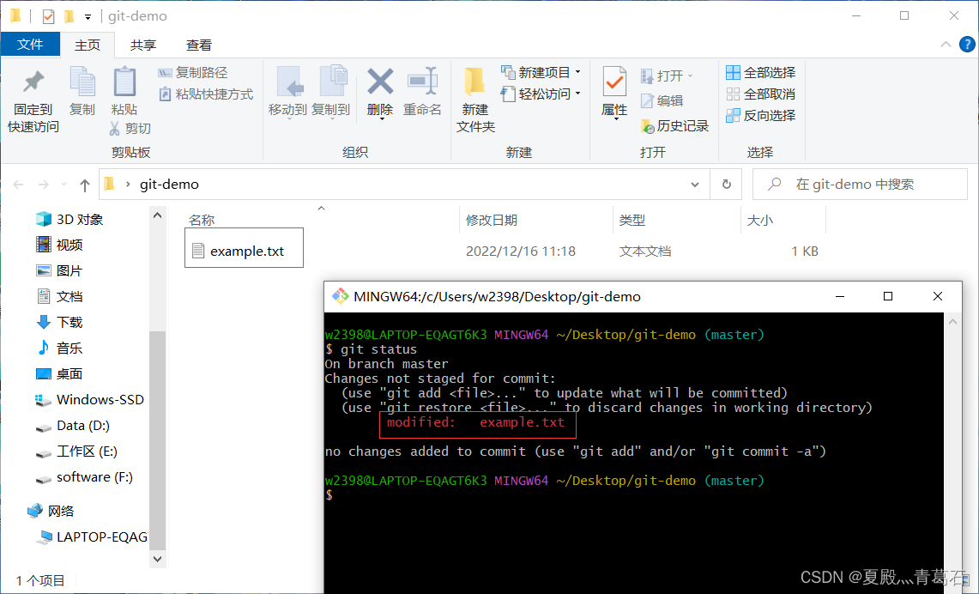Select software (F:) drive
This screenshot has height=594, width=979.
click(84, 477)
